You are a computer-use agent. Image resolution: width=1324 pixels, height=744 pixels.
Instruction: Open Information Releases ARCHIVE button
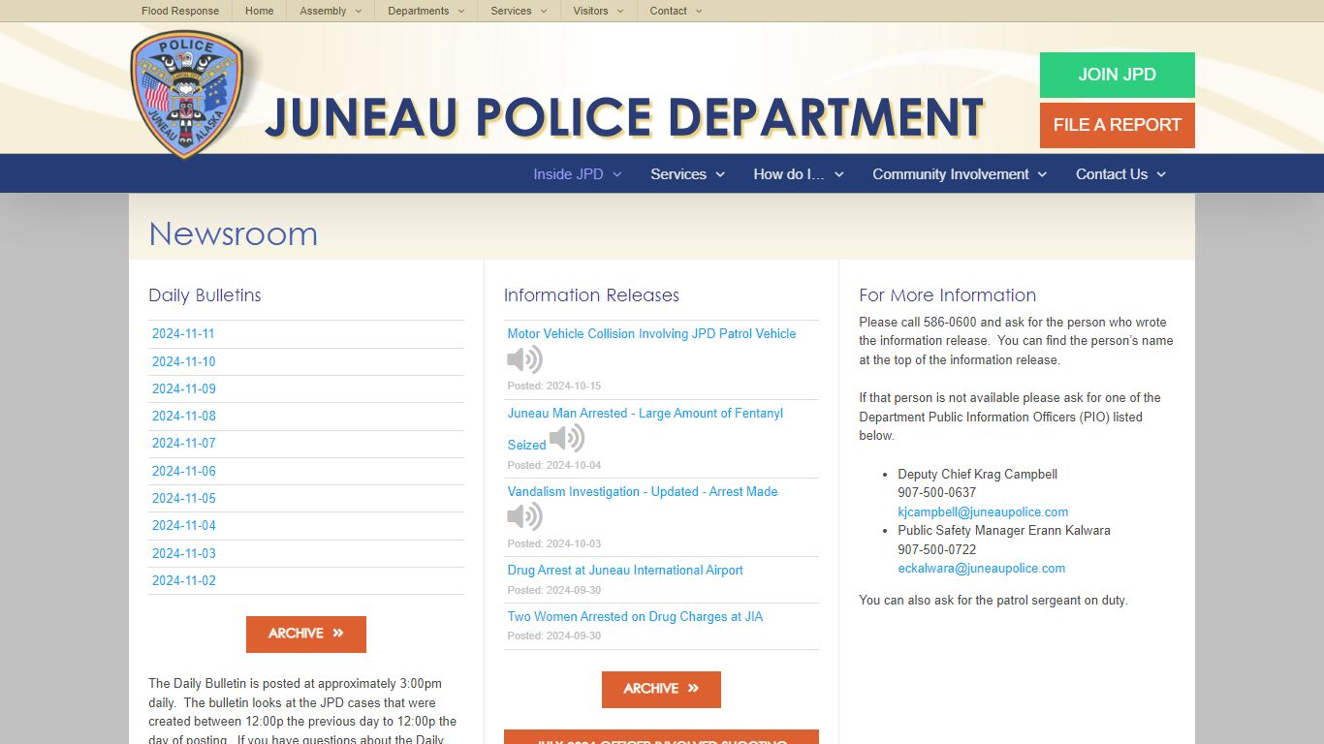661,689
